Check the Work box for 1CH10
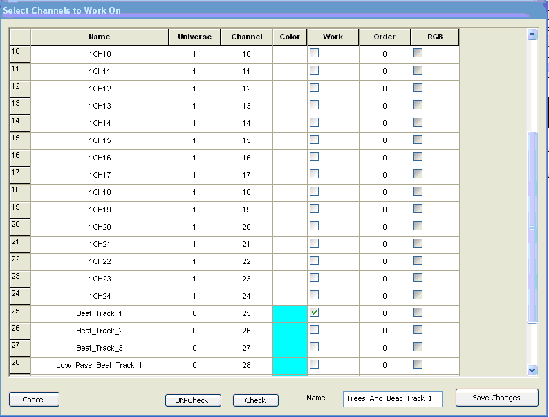This screenshot has width=549, height=417. [x=314, y=53]
